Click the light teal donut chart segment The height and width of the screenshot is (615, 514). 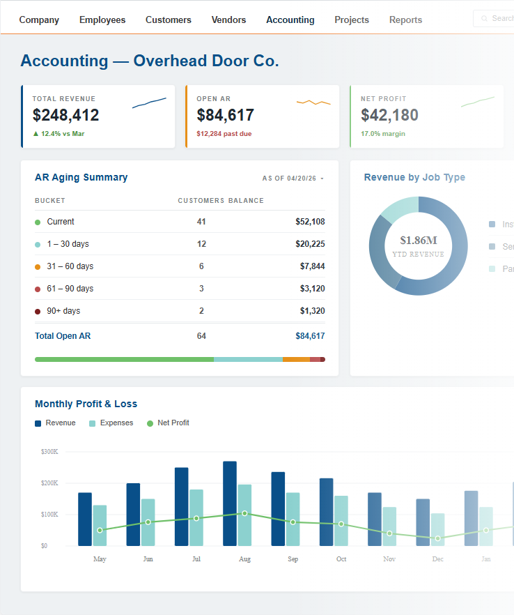[x=402, y=208]
